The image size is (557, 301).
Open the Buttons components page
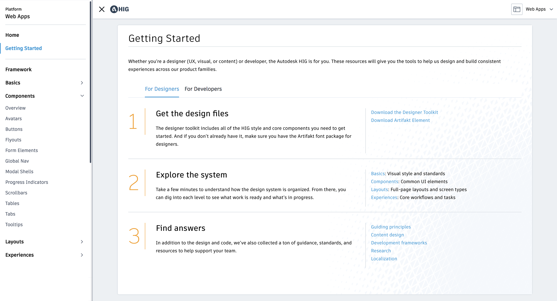tap(14, 129)
